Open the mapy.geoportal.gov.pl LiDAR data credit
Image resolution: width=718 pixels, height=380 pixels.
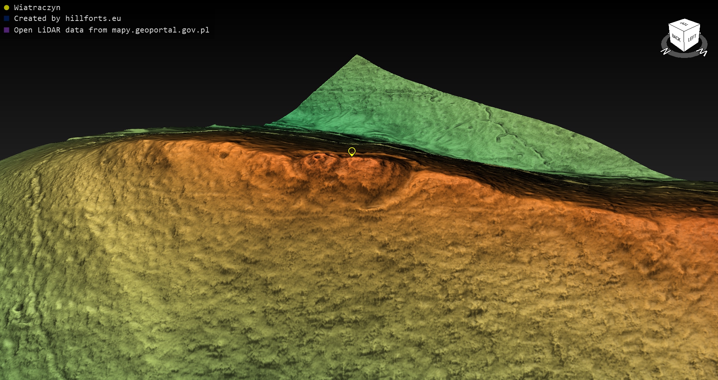(x=111, y=30)
